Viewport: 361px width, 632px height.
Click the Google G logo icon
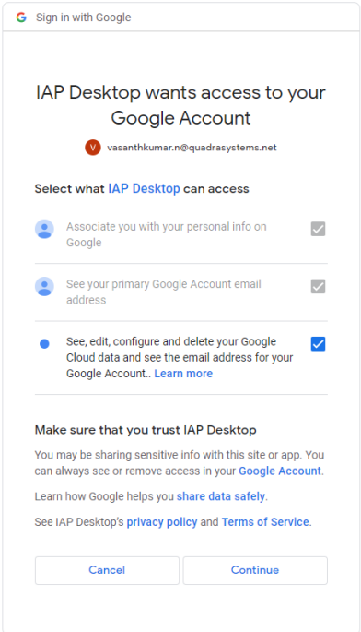21,18
